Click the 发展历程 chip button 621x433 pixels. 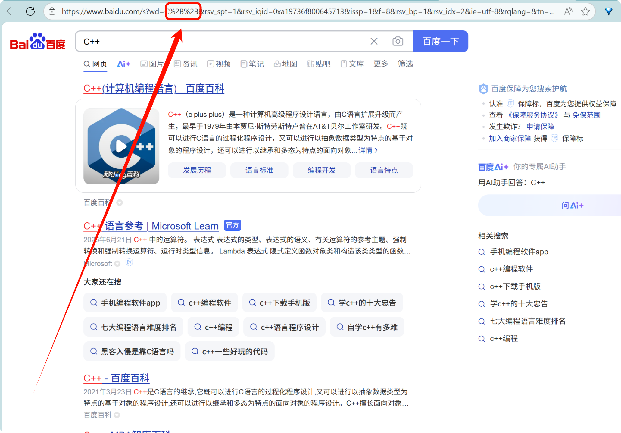197,170
